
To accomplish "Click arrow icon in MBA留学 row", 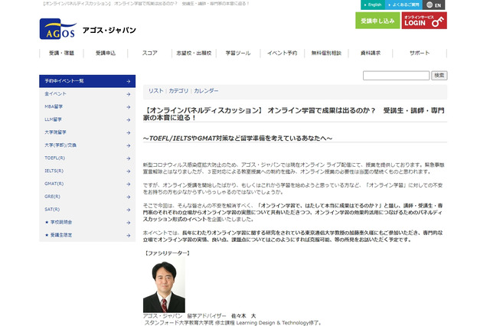I will pyautogui.click(x=129, y=107).
